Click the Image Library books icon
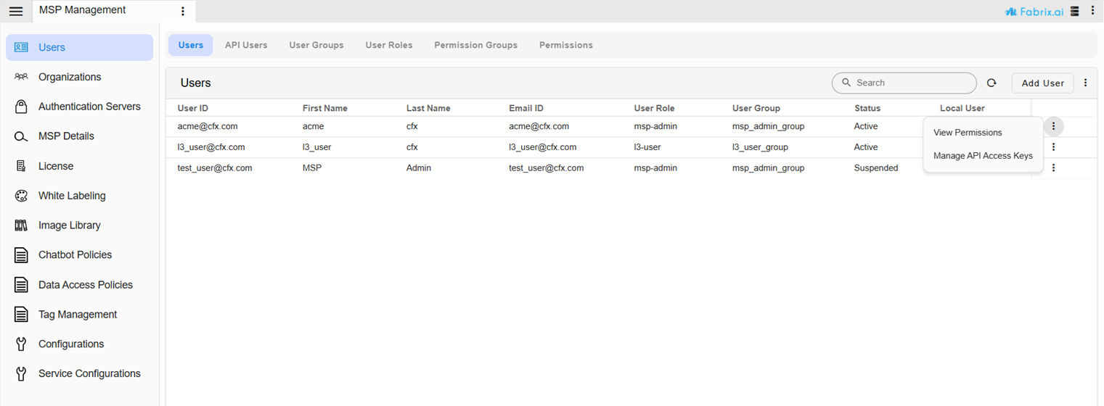Image resolution: width=1104 pixels, height=406 pixels. pos(21,225)
